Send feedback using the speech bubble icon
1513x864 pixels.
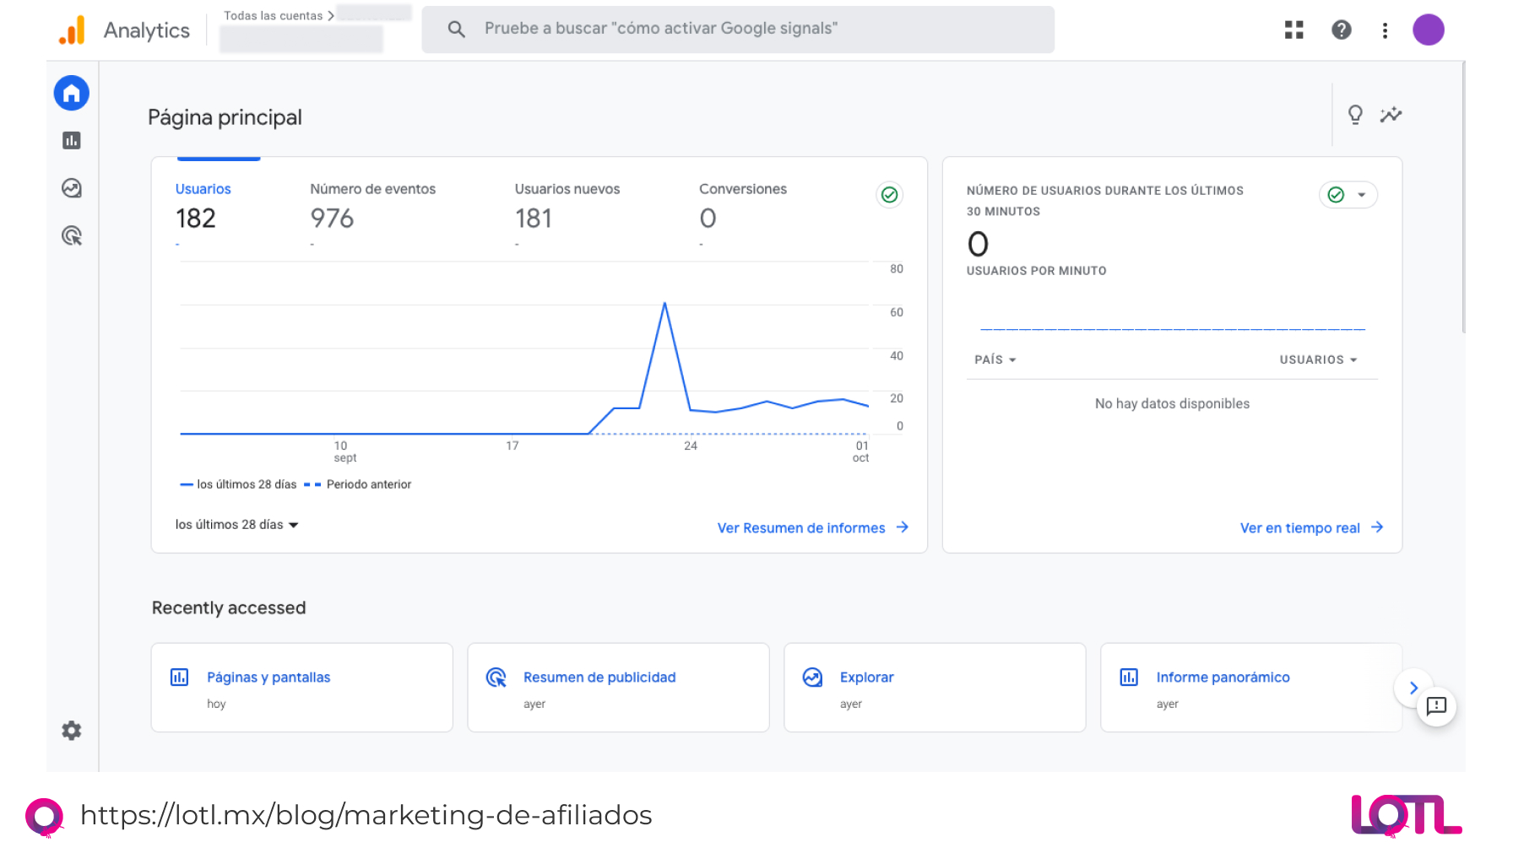click(x=1436, y=707)
